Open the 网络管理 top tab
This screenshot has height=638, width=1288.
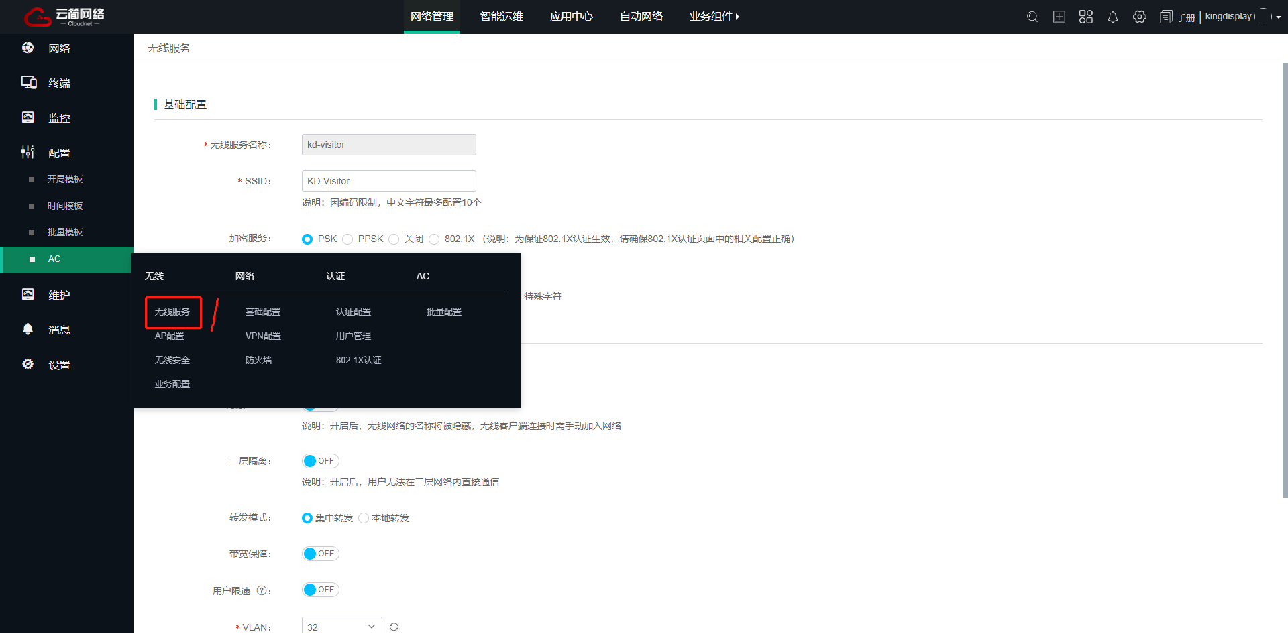click(x=432, y=17)
